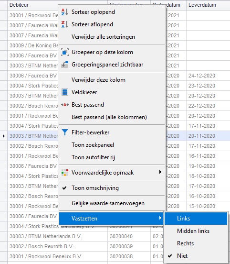Click the grouping panel visibility icon
230x264 pixels.
tap(65, 65)
